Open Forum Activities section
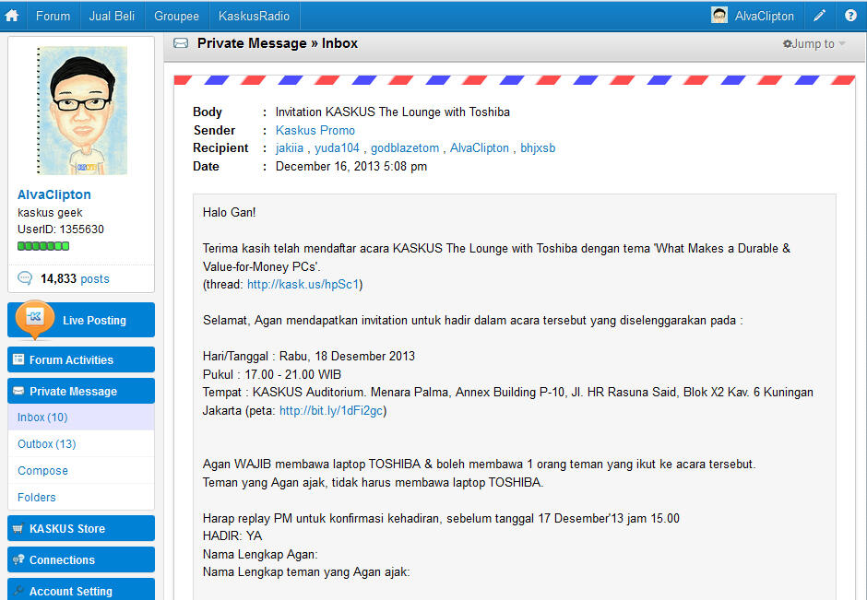Screen dimensions: 867x600 pos(81,359)
